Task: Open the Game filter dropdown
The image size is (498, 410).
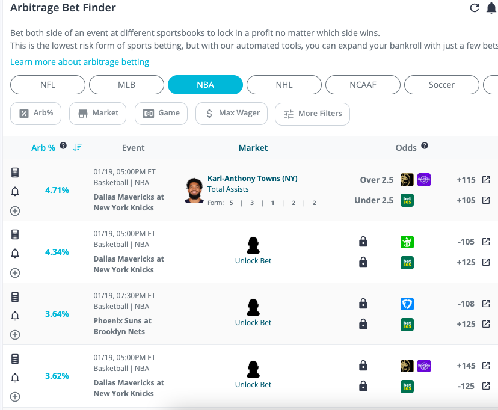Action: (161, 113)
